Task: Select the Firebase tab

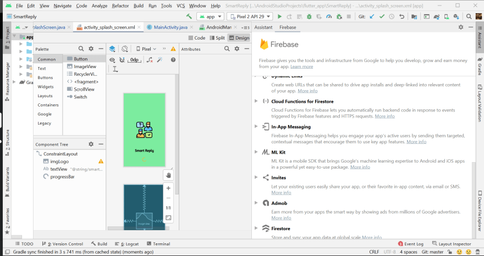Action: [x=288, y=27]
